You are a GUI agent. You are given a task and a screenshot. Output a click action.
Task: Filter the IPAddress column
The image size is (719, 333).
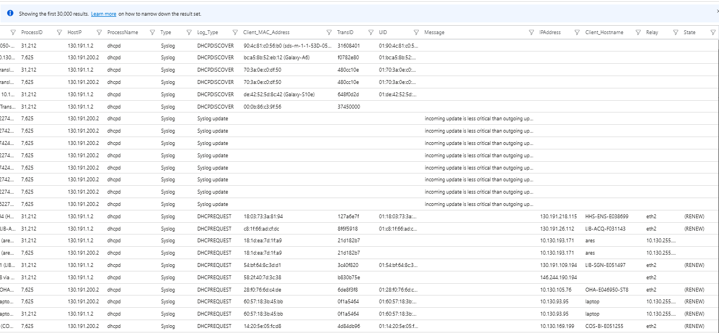(x=531, y=32)
